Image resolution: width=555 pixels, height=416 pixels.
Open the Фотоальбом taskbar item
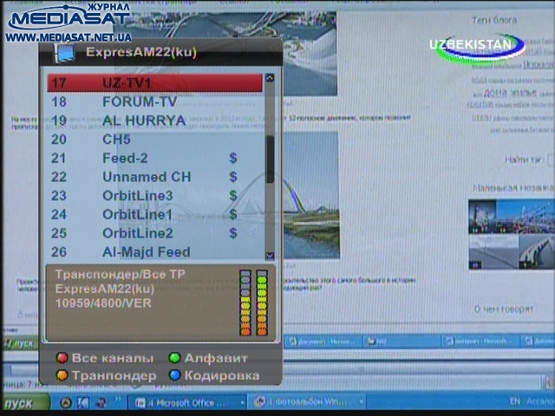pos(306,402)
